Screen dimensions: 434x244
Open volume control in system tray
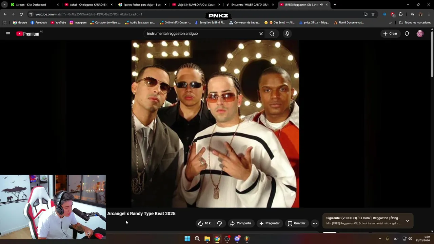coord(410,239)
